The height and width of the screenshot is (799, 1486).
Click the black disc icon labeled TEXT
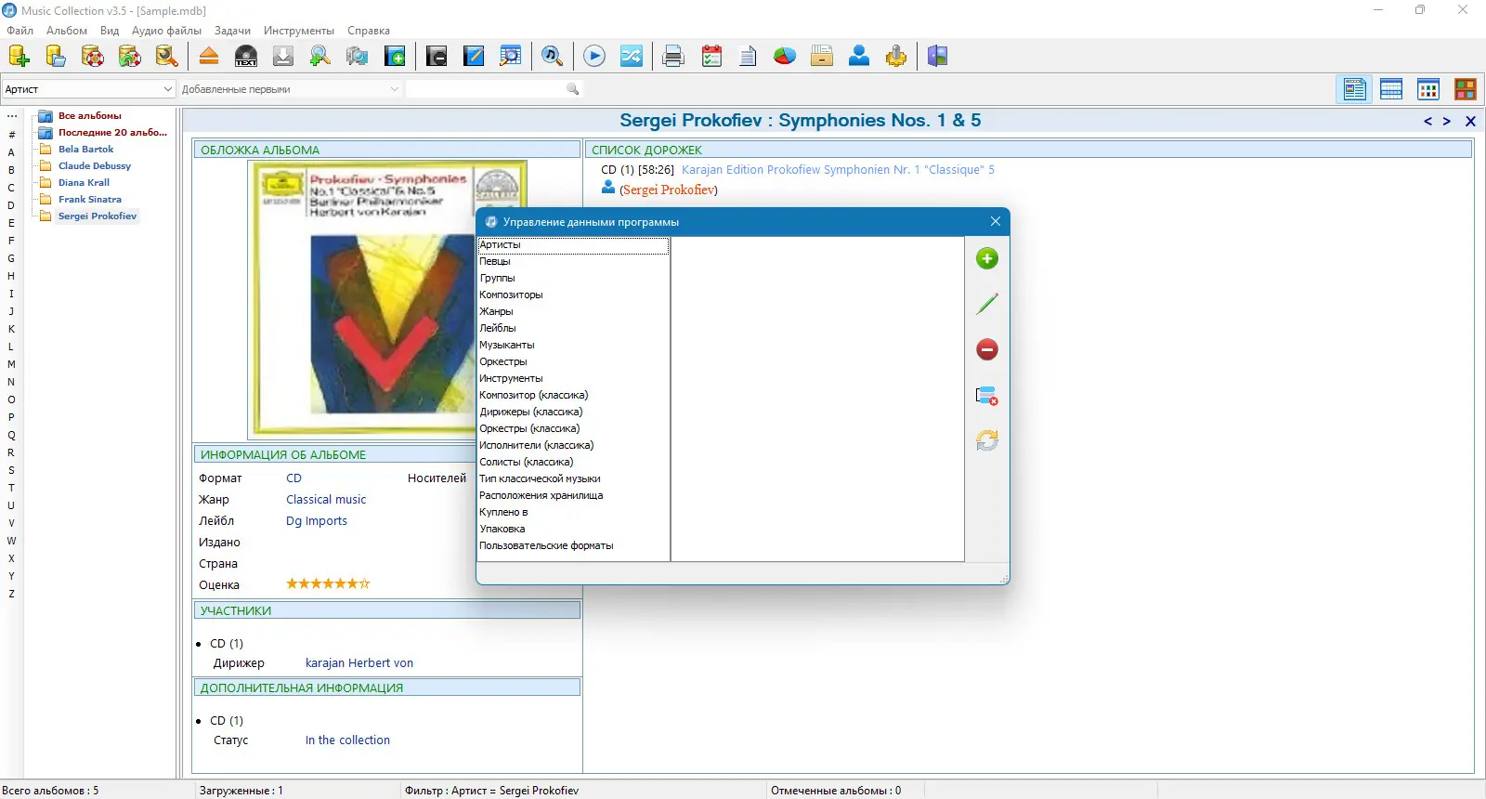pyautogui.click(x=246, y=57)
